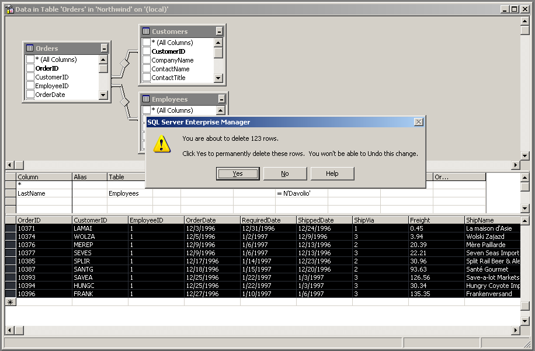Click the results pane horizontal scroll right arrow

(516, 330)
